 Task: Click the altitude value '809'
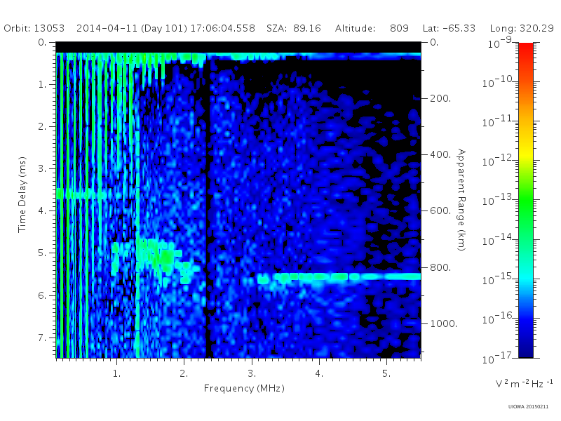(x=399, y=28)
